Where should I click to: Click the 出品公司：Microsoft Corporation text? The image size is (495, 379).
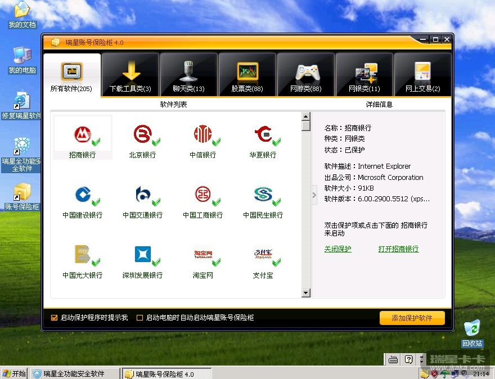[x=373, y=177]
